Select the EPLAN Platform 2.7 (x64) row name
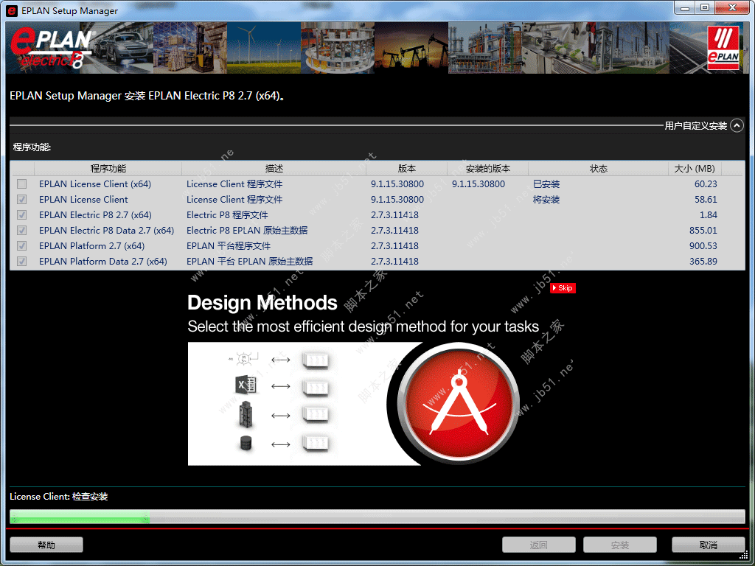Image resolution: width=755 pixels, height=566 pixels. 92,245
